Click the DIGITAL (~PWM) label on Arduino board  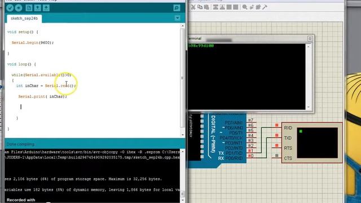click(213, 134)
